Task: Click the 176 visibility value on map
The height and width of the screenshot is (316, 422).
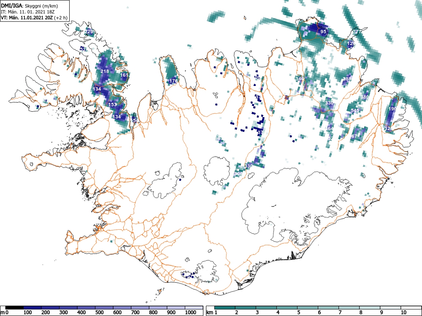Action: pyautogui.click(x=173, y=80)
